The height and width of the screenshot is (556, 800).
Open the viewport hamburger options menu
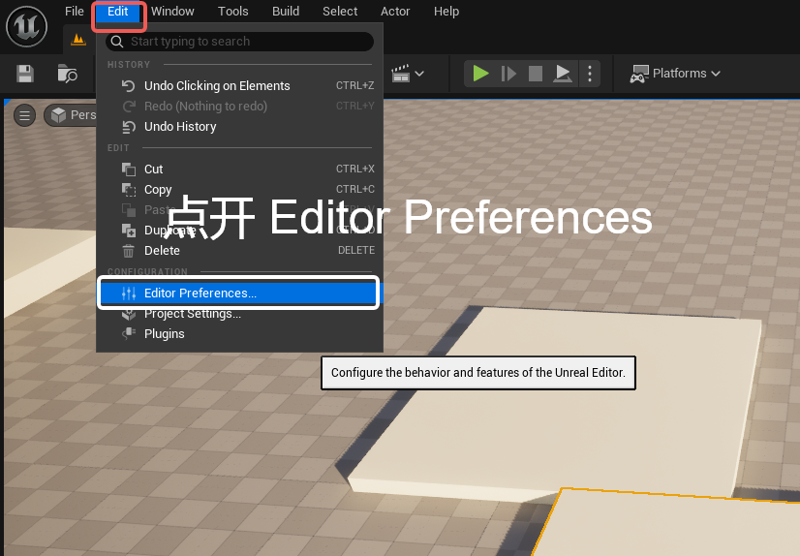tap(24, 115)
